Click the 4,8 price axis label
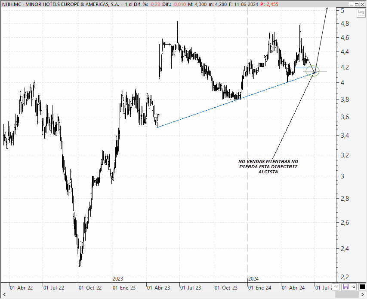The height and width of the screenshot is (299, 367). click(345, 24)
